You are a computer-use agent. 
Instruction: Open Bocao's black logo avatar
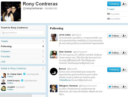(54, 72)
